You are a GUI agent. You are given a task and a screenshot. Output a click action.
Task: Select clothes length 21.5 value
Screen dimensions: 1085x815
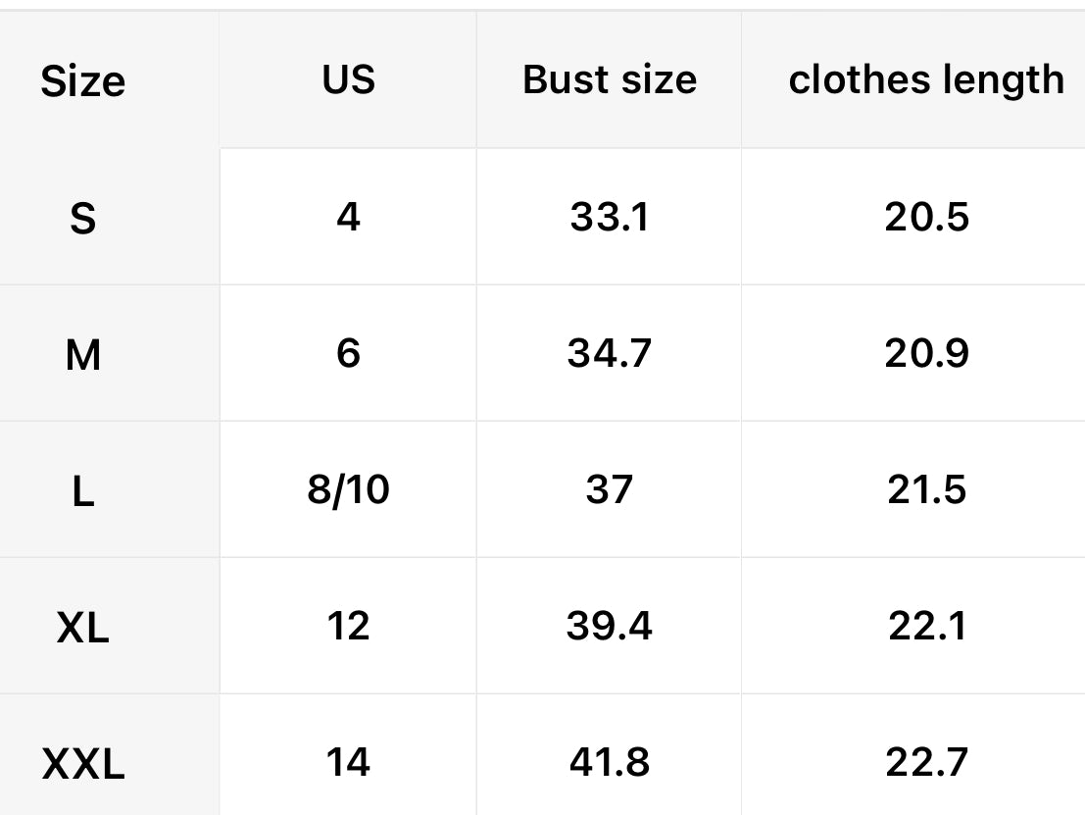pyautogui.click(x=926, y=488)
